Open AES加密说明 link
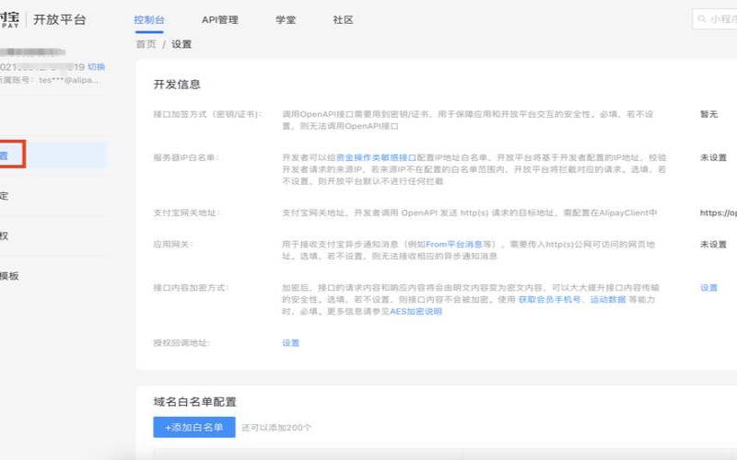Viewport: 737px width, 460px height. click(x=416, y=311)
